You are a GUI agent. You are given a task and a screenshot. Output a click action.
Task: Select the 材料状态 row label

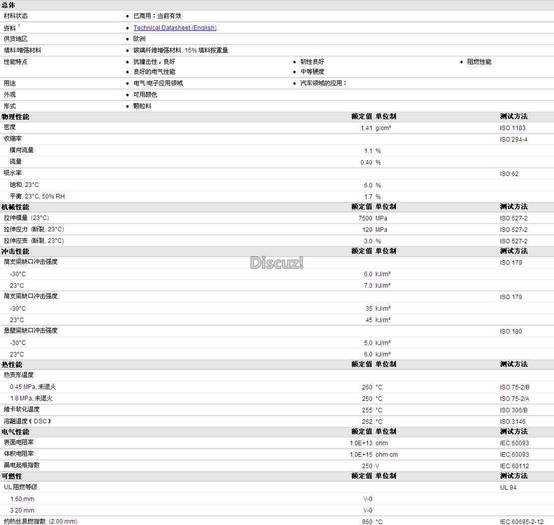click(15, 16)
